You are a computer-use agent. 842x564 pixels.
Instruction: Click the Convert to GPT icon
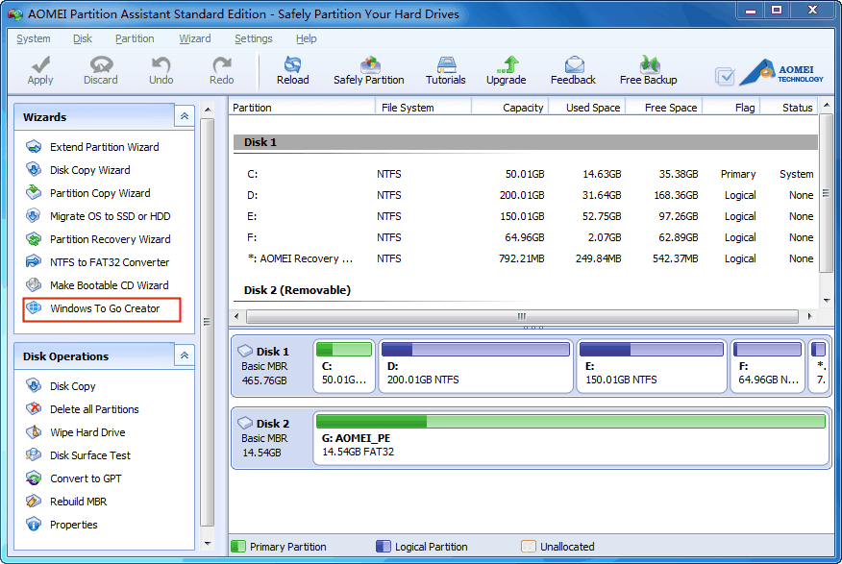[x=34, y=478]
